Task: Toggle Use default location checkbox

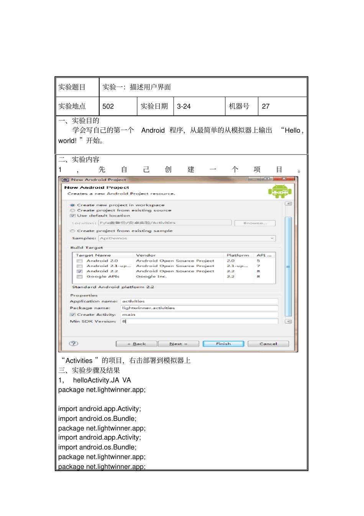Action: pyautogui.click(x=72, y=216)
